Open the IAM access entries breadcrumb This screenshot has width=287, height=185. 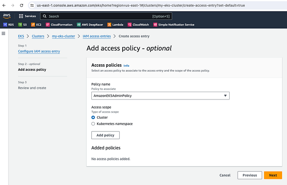click(97, 36)
